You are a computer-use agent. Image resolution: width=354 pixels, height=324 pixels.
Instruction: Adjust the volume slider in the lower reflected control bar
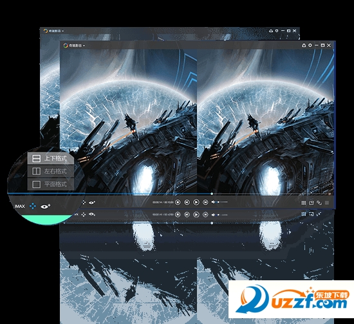pos(222,215)
